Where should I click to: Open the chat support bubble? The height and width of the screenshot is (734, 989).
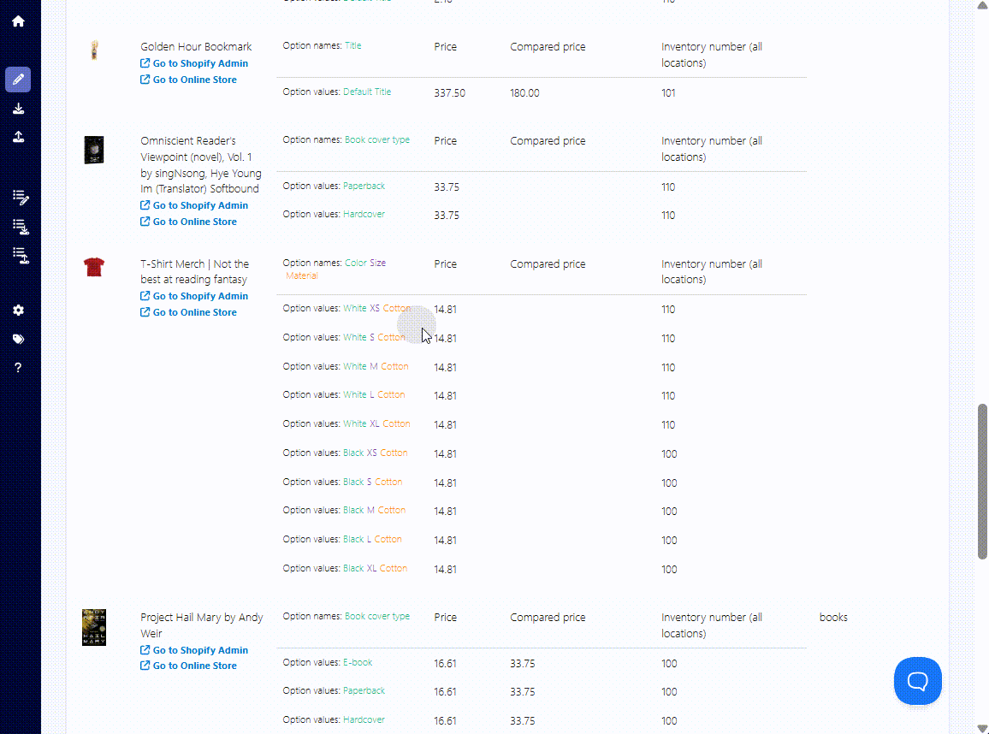pyautogui.click(x=917, y=681)
